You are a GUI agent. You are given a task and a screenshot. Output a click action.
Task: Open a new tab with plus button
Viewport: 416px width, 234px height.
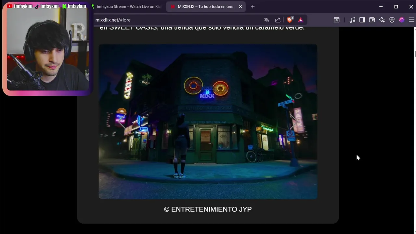[253, 6]
